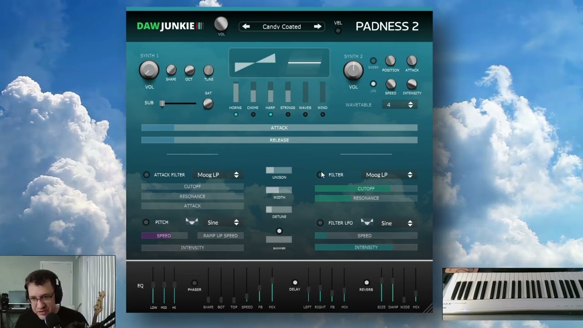Enable the STRINGS layer indicator
Screen dimensions: 583x328
pos(288,114)
